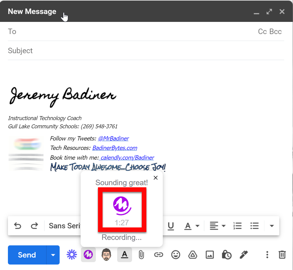Stop recording via Mote recording button
Viewport: 293px width, 270px height.
click(122, 206)
